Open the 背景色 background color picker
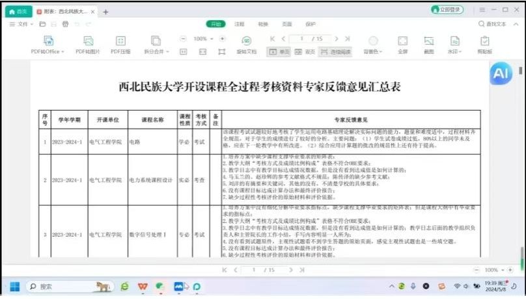 [373, 51]
